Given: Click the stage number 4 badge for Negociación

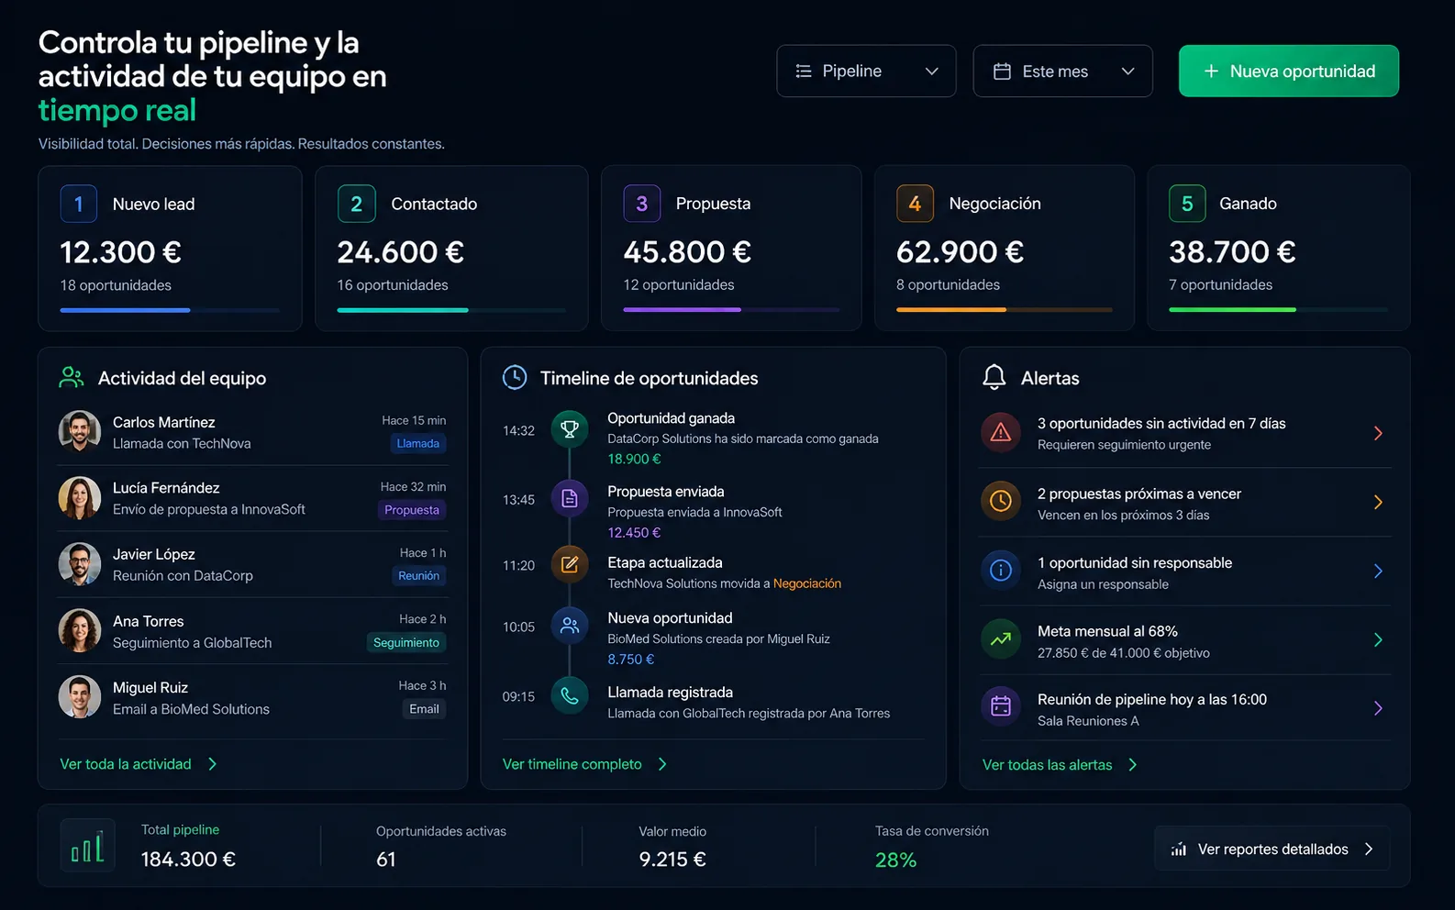Looking at the screenshot, I should click(915, 204).
